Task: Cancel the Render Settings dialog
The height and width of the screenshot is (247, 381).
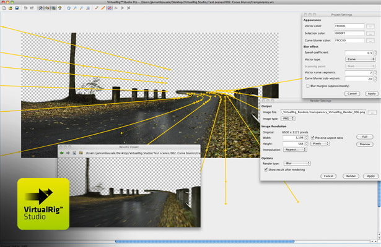Action: point(328,176)
